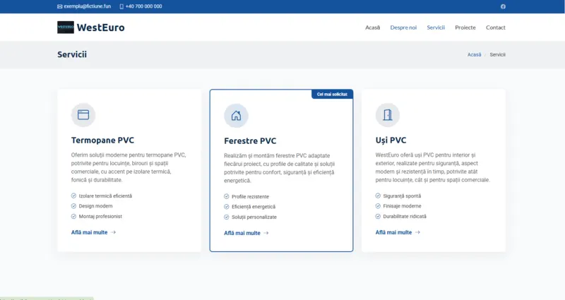Click the WestEuro brand name text

100,28
